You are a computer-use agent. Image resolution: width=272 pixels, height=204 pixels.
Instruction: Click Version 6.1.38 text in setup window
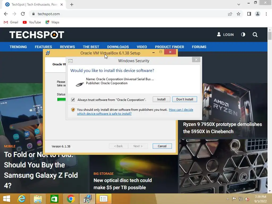(61, 146)
